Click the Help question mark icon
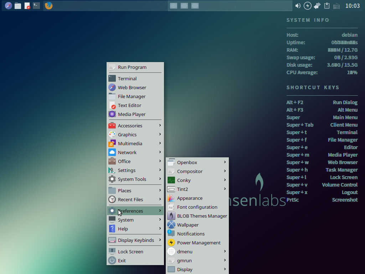 point(112,229)
